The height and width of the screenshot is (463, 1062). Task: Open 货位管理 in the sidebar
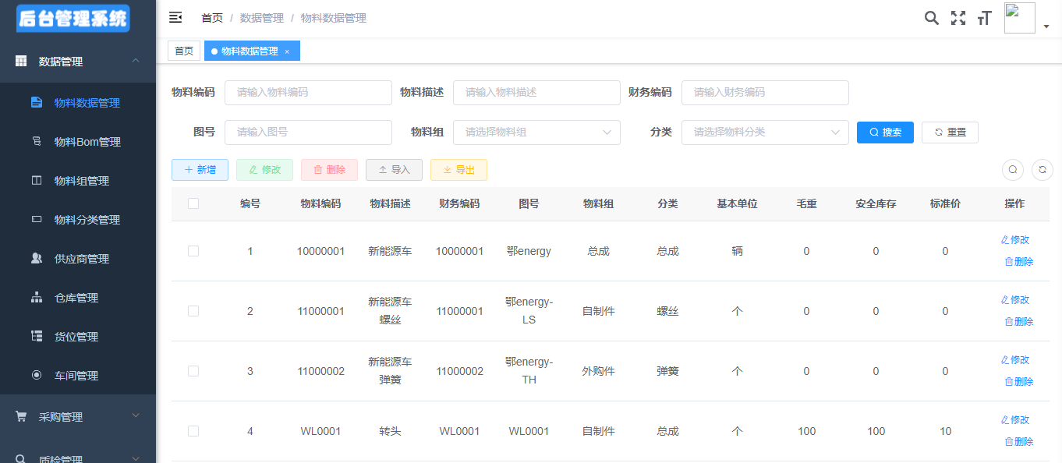pyautogui.click(x=78, y=337)
